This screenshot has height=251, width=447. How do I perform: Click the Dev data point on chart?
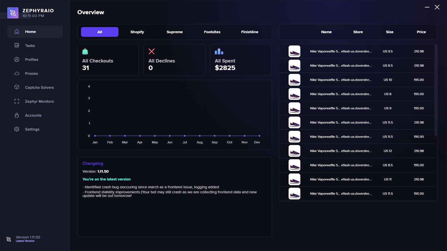[x=260, y=136]
